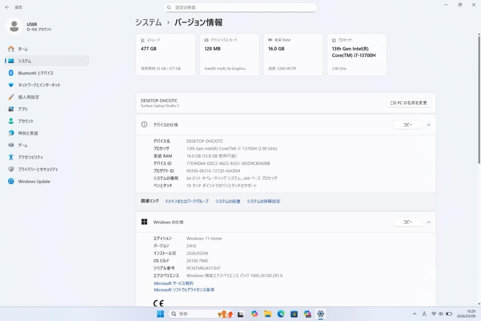Viewport: 481px width, 321px height.
Task: Open システムの詳細設定 link
Action: click(264, 201)
